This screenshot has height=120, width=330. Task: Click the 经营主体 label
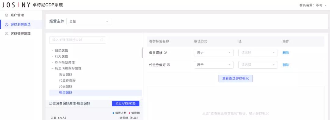pyautogui.click(x=57, y=21)
